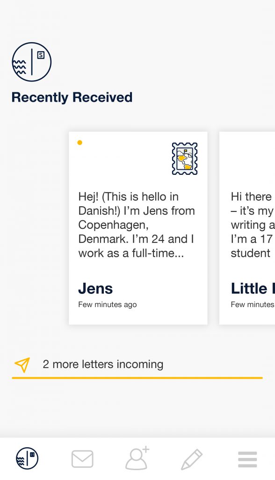Click "2 more letters incoming" text
The height and width of the screenshot is (480, 275).
tap(103, 364)
